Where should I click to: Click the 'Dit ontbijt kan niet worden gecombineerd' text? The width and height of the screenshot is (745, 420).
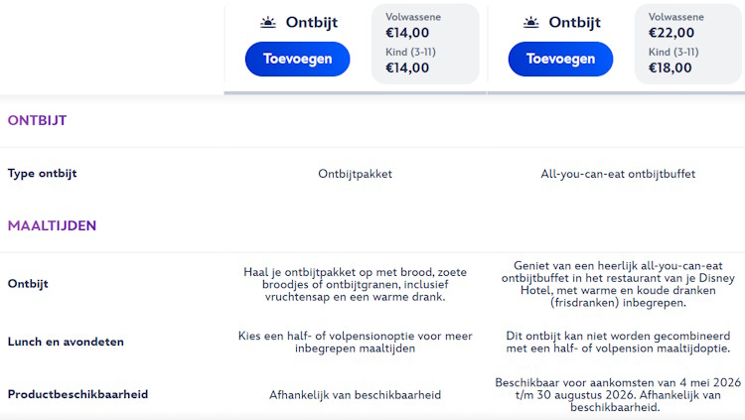click(618, 342)
